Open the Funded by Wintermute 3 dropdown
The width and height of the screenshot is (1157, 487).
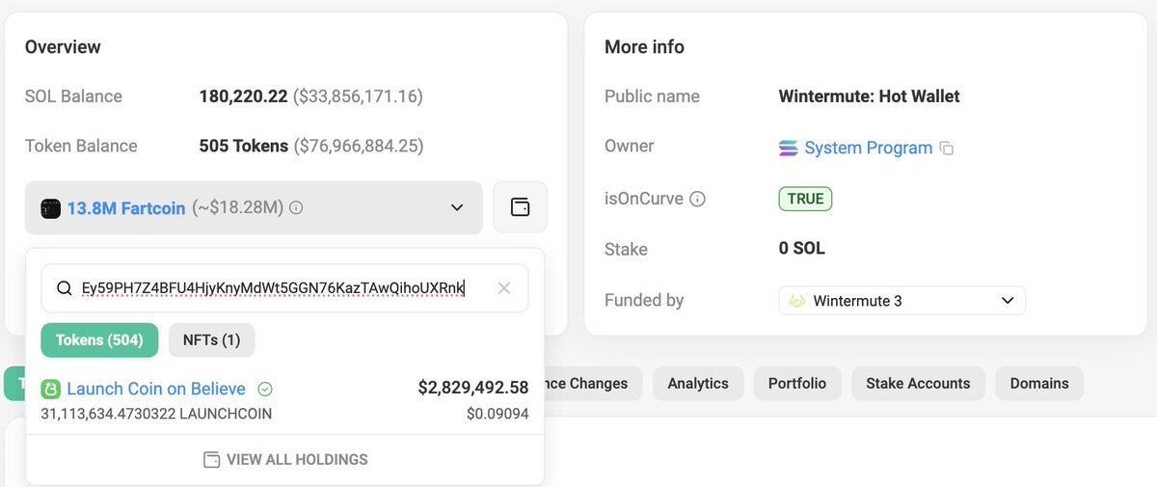[901, 301]
